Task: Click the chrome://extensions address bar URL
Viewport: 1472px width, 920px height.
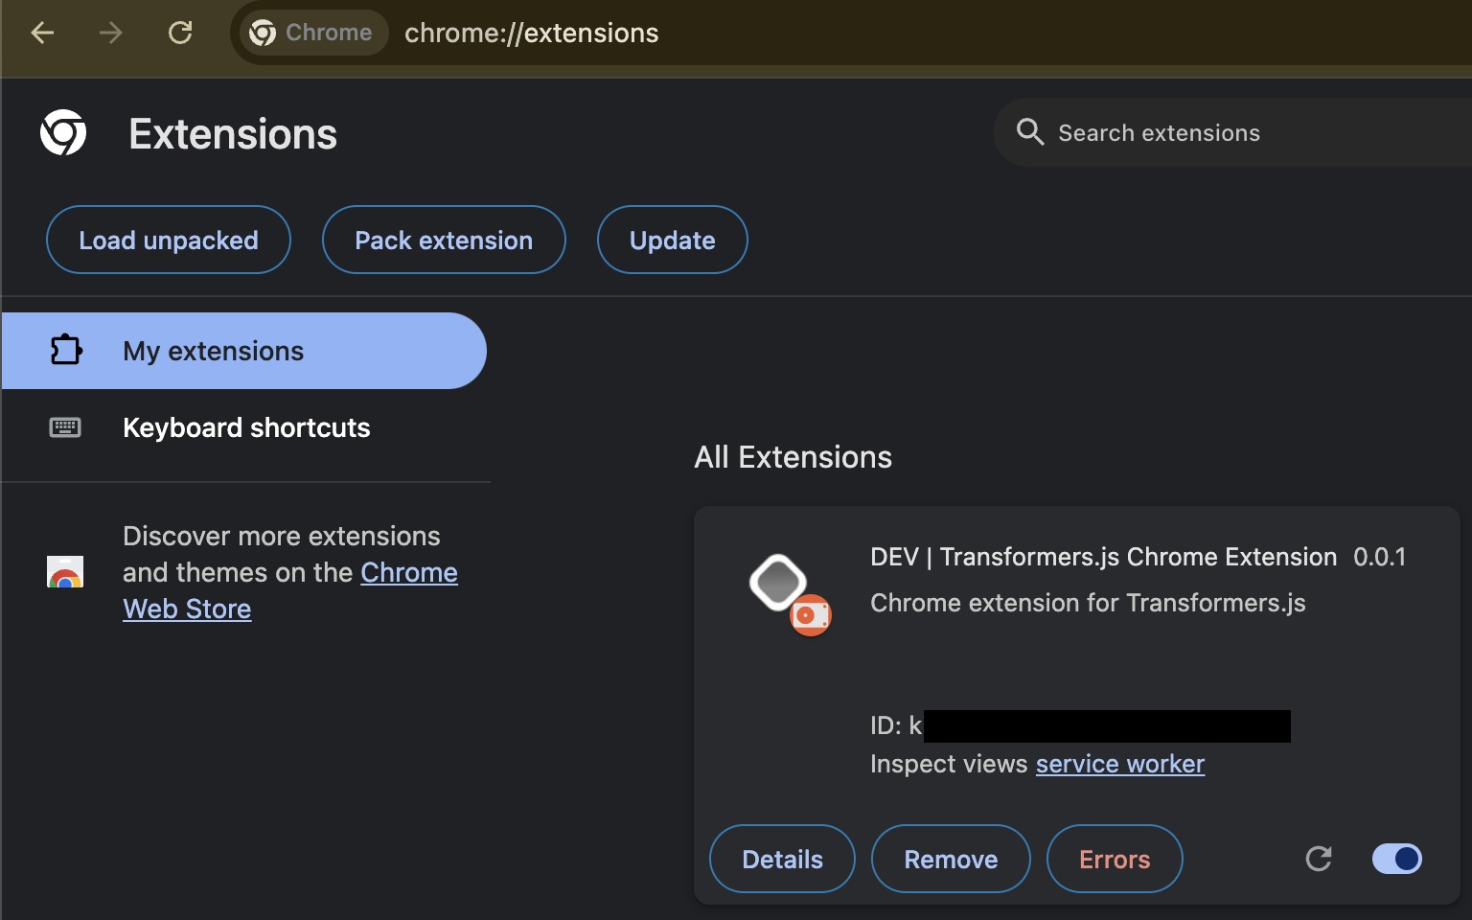Action: [532, 34]
